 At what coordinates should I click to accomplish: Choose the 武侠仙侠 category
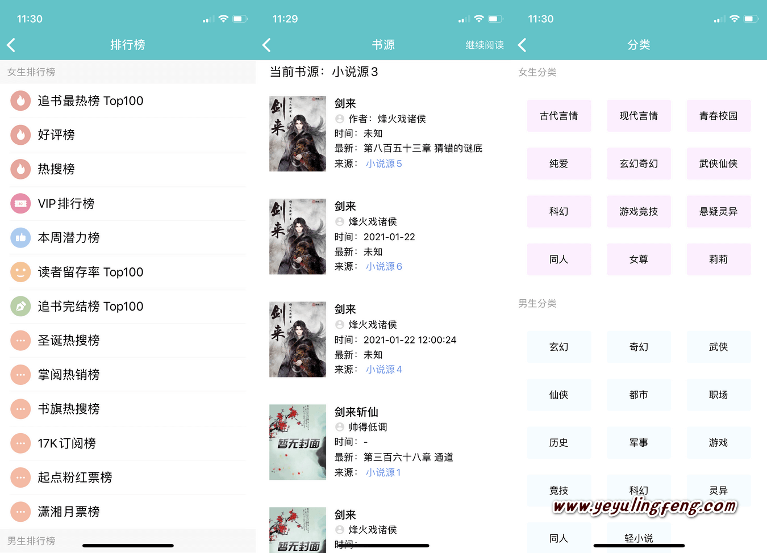click(x=719, y=164)
